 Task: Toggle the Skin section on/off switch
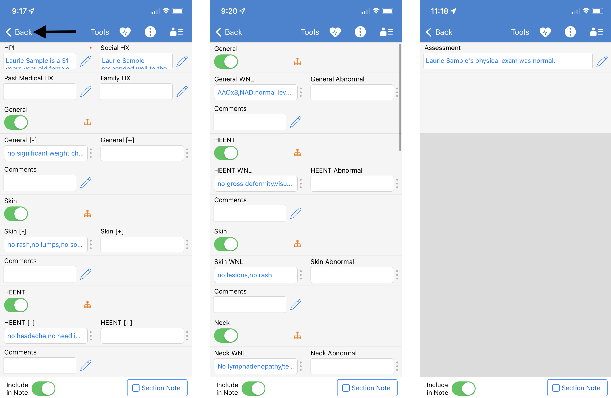pos(16,213)
